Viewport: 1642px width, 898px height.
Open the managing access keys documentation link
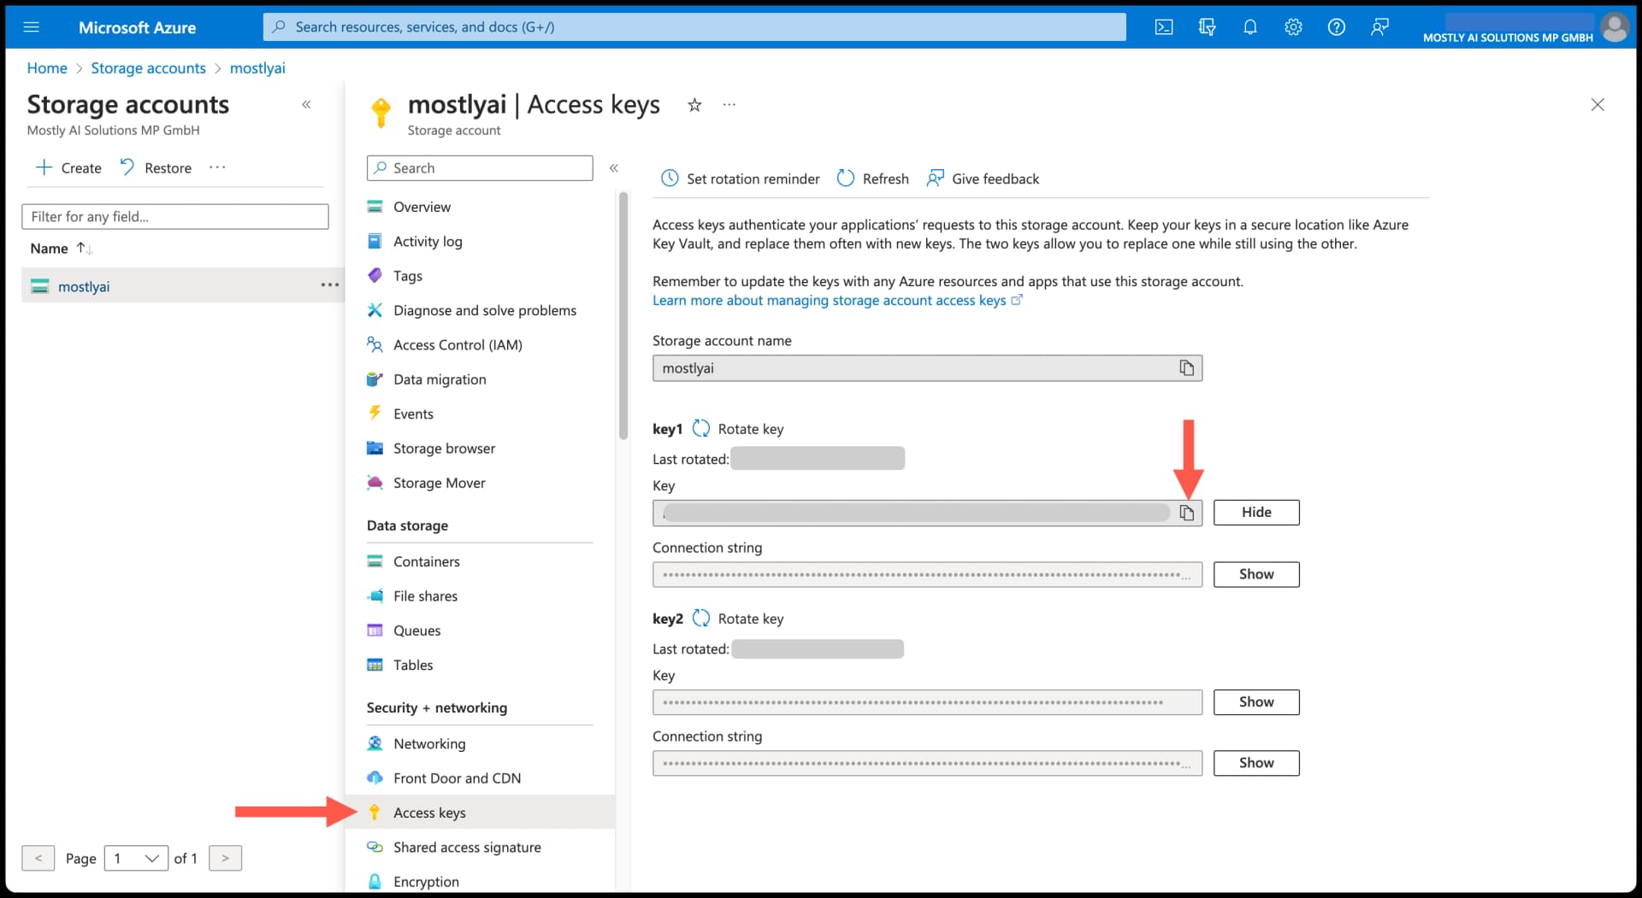point(829,300)
